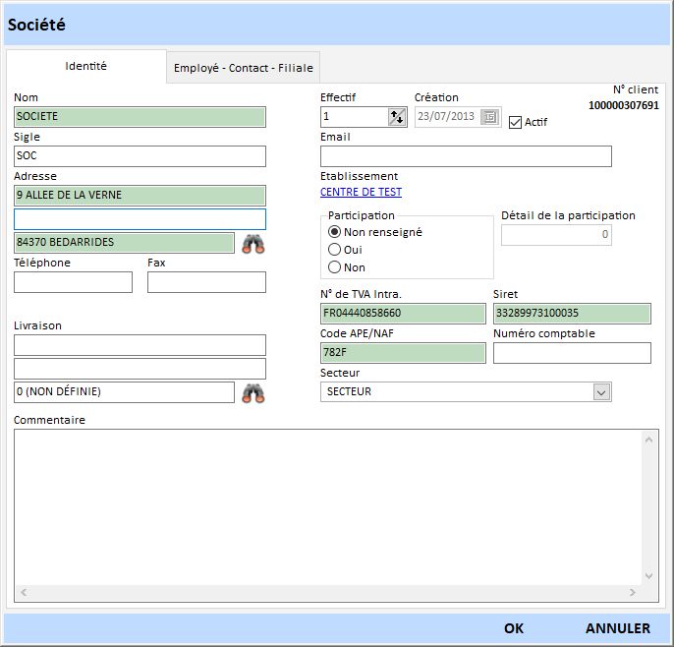Click the Commentaire horizontal scrollbar right arrow
This screenshot has height=647, width=674.
[x=633, y=593]
